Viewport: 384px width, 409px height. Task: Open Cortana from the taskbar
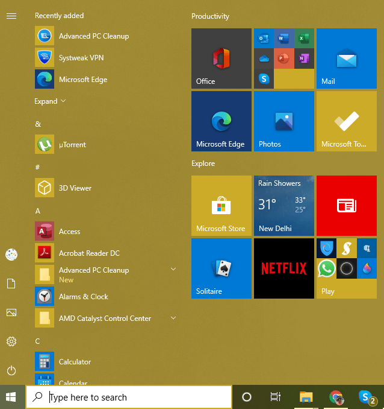[247, 397]
